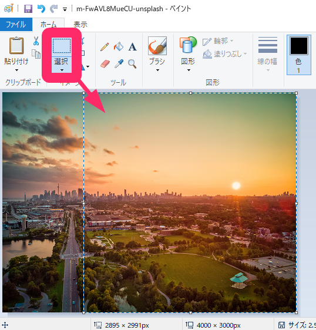Select the Color picker eyedropper tool

(119, 64)
